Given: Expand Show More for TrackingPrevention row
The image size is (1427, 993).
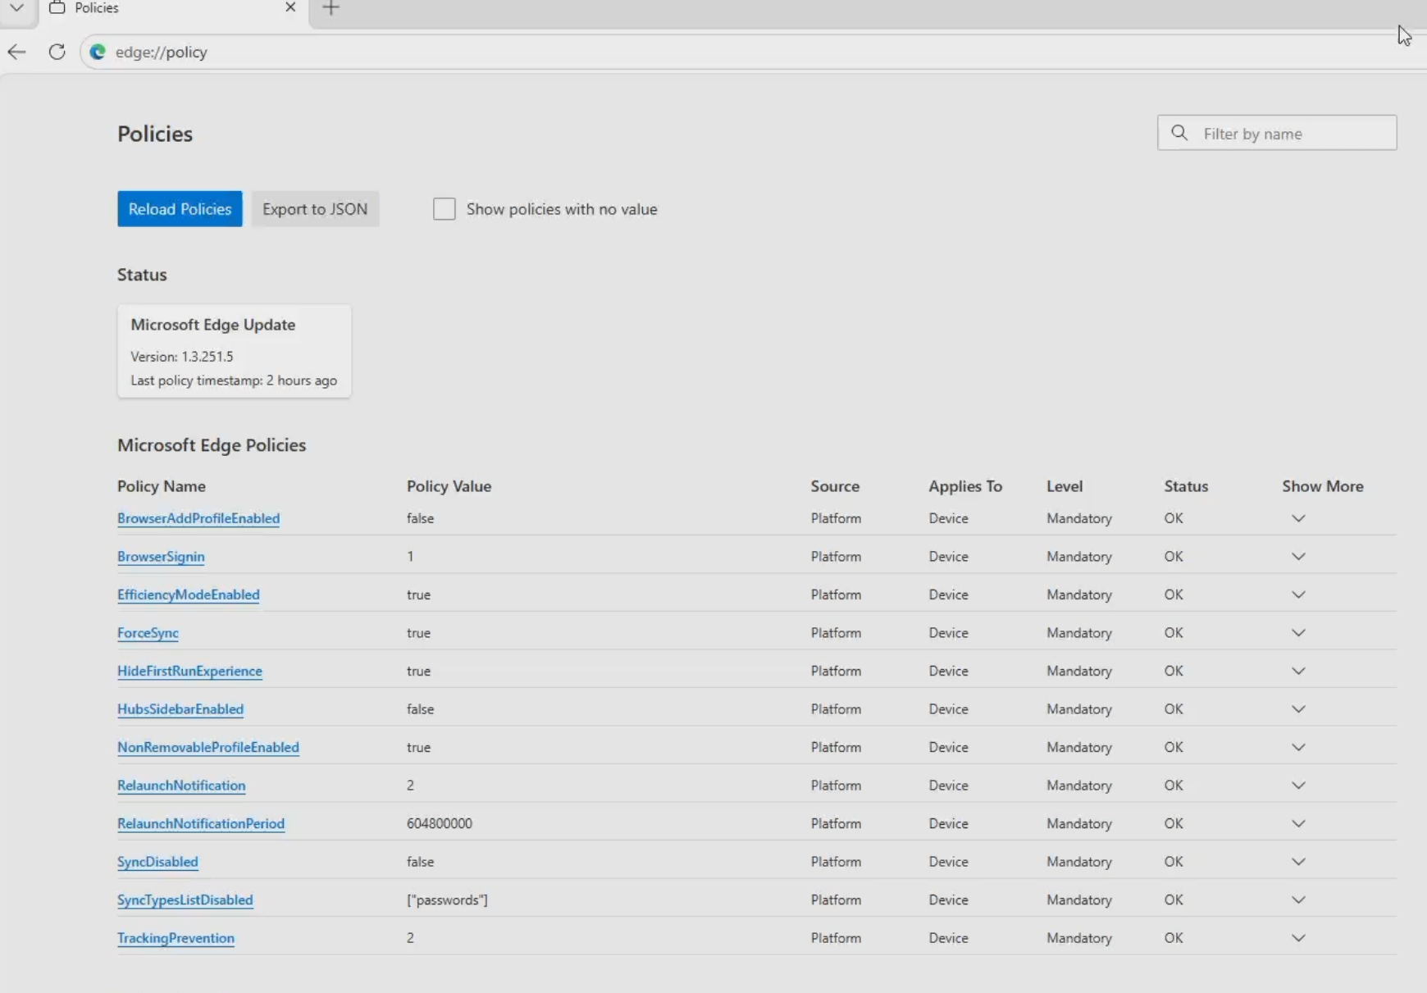Looking at the screenshot, I should [1298, 938].
